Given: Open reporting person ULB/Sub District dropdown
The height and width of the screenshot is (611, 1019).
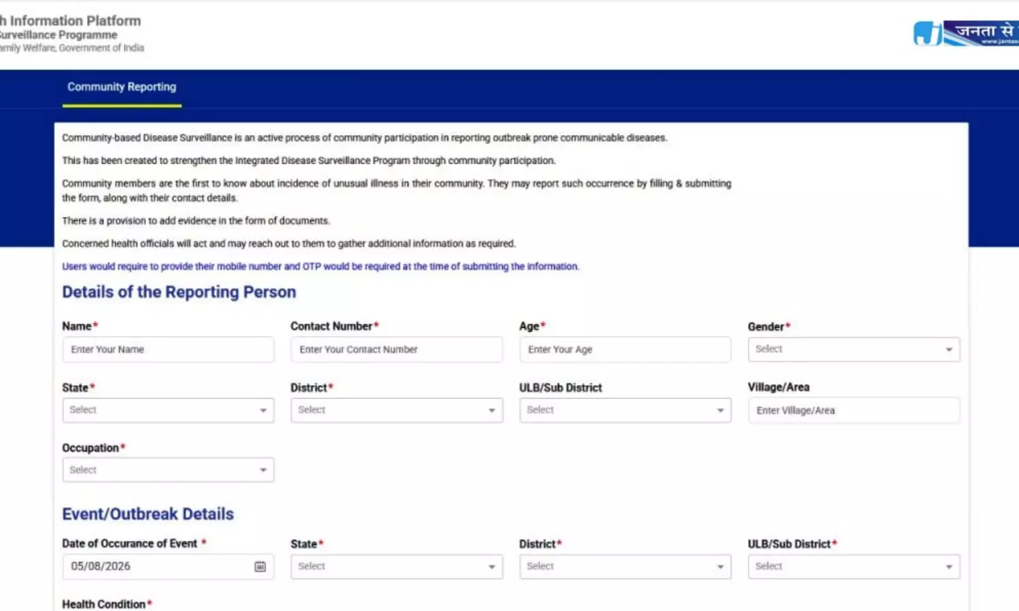Looking at the screenshot, I should (x=625, y=410).
